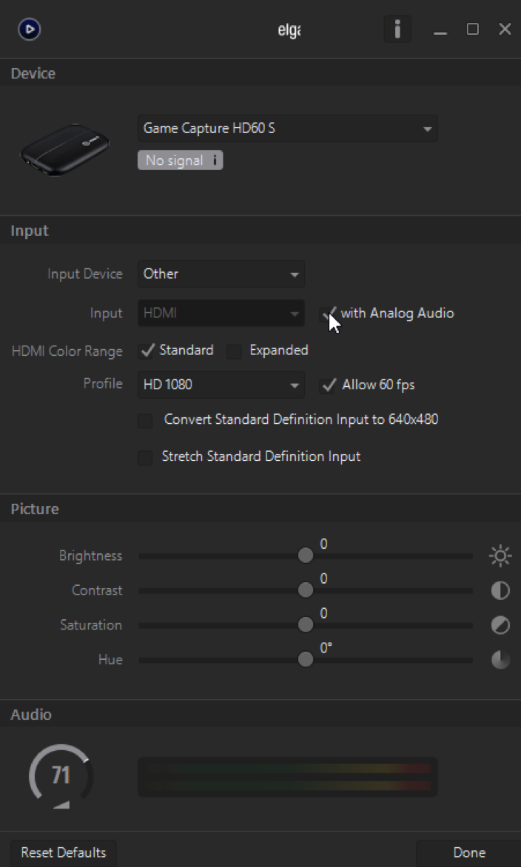Open the info button in title bar
The height and width of the screenshot is (867, 521).
pyautogui.click(x=397, y=30)
